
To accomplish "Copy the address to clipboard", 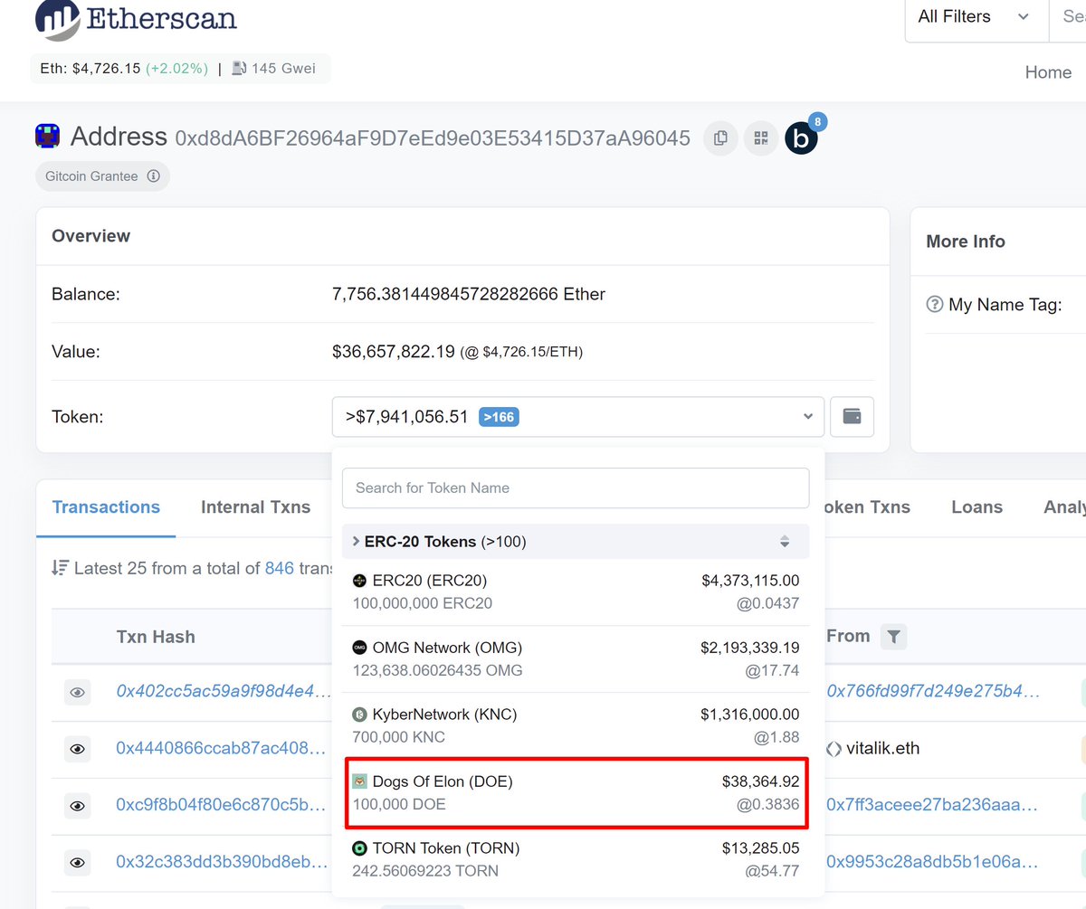I will 720,138.
